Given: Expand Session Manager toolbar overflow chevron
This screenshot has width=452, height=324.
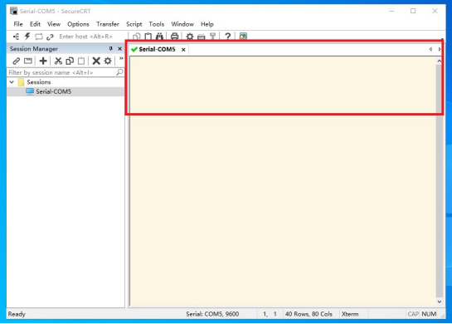Looking at the screenshot, I should (121, 59).
